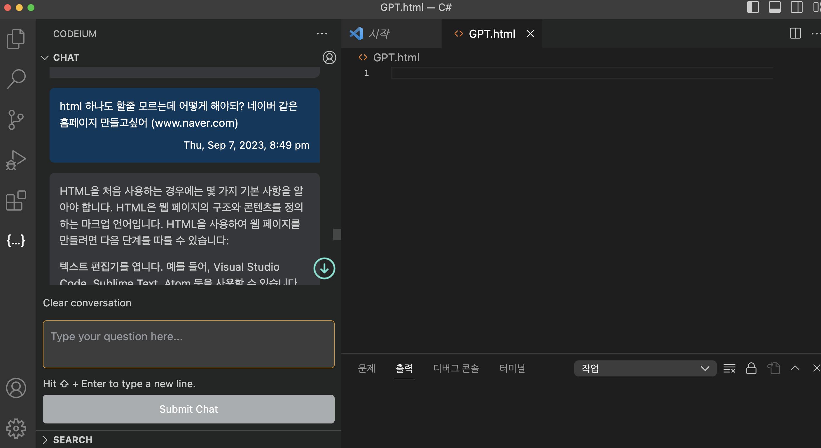Select the Codeium braces icon

(16, 240)
